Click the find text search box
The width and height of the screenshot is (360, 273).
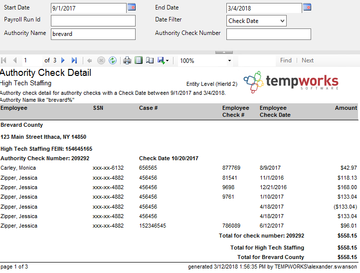point(257,61)
